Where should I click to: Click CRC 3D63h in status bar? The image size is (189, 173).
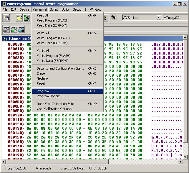pyautogui.click(x=98, y=168)
